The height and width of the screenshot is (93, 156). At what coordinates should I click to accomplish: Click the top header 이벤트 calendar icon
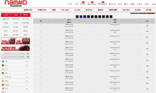pyautogui.click(x=81, y=4)
